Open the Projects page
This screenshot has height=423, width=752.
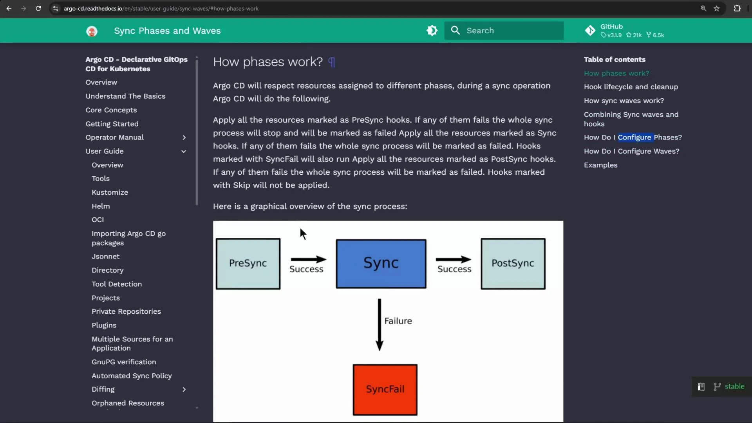click(106, 298)
